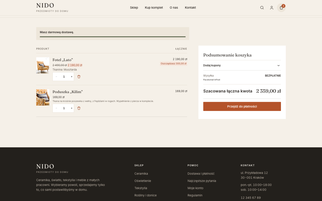Click the Paczkomat InPost shipping text
Viewport: 322px width, 201px height.
click(x=212, y=80)
